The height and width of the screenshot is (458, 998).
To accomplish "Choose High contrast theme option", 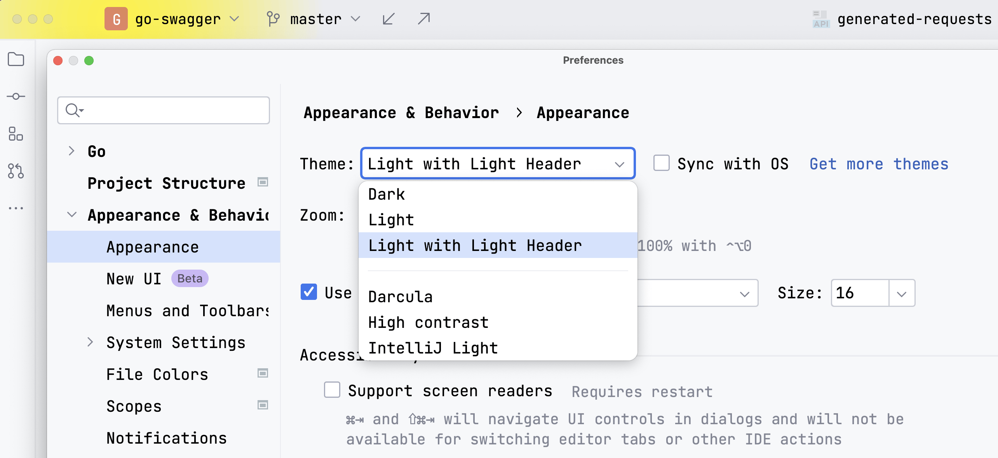I will click(x=428, y=322).
